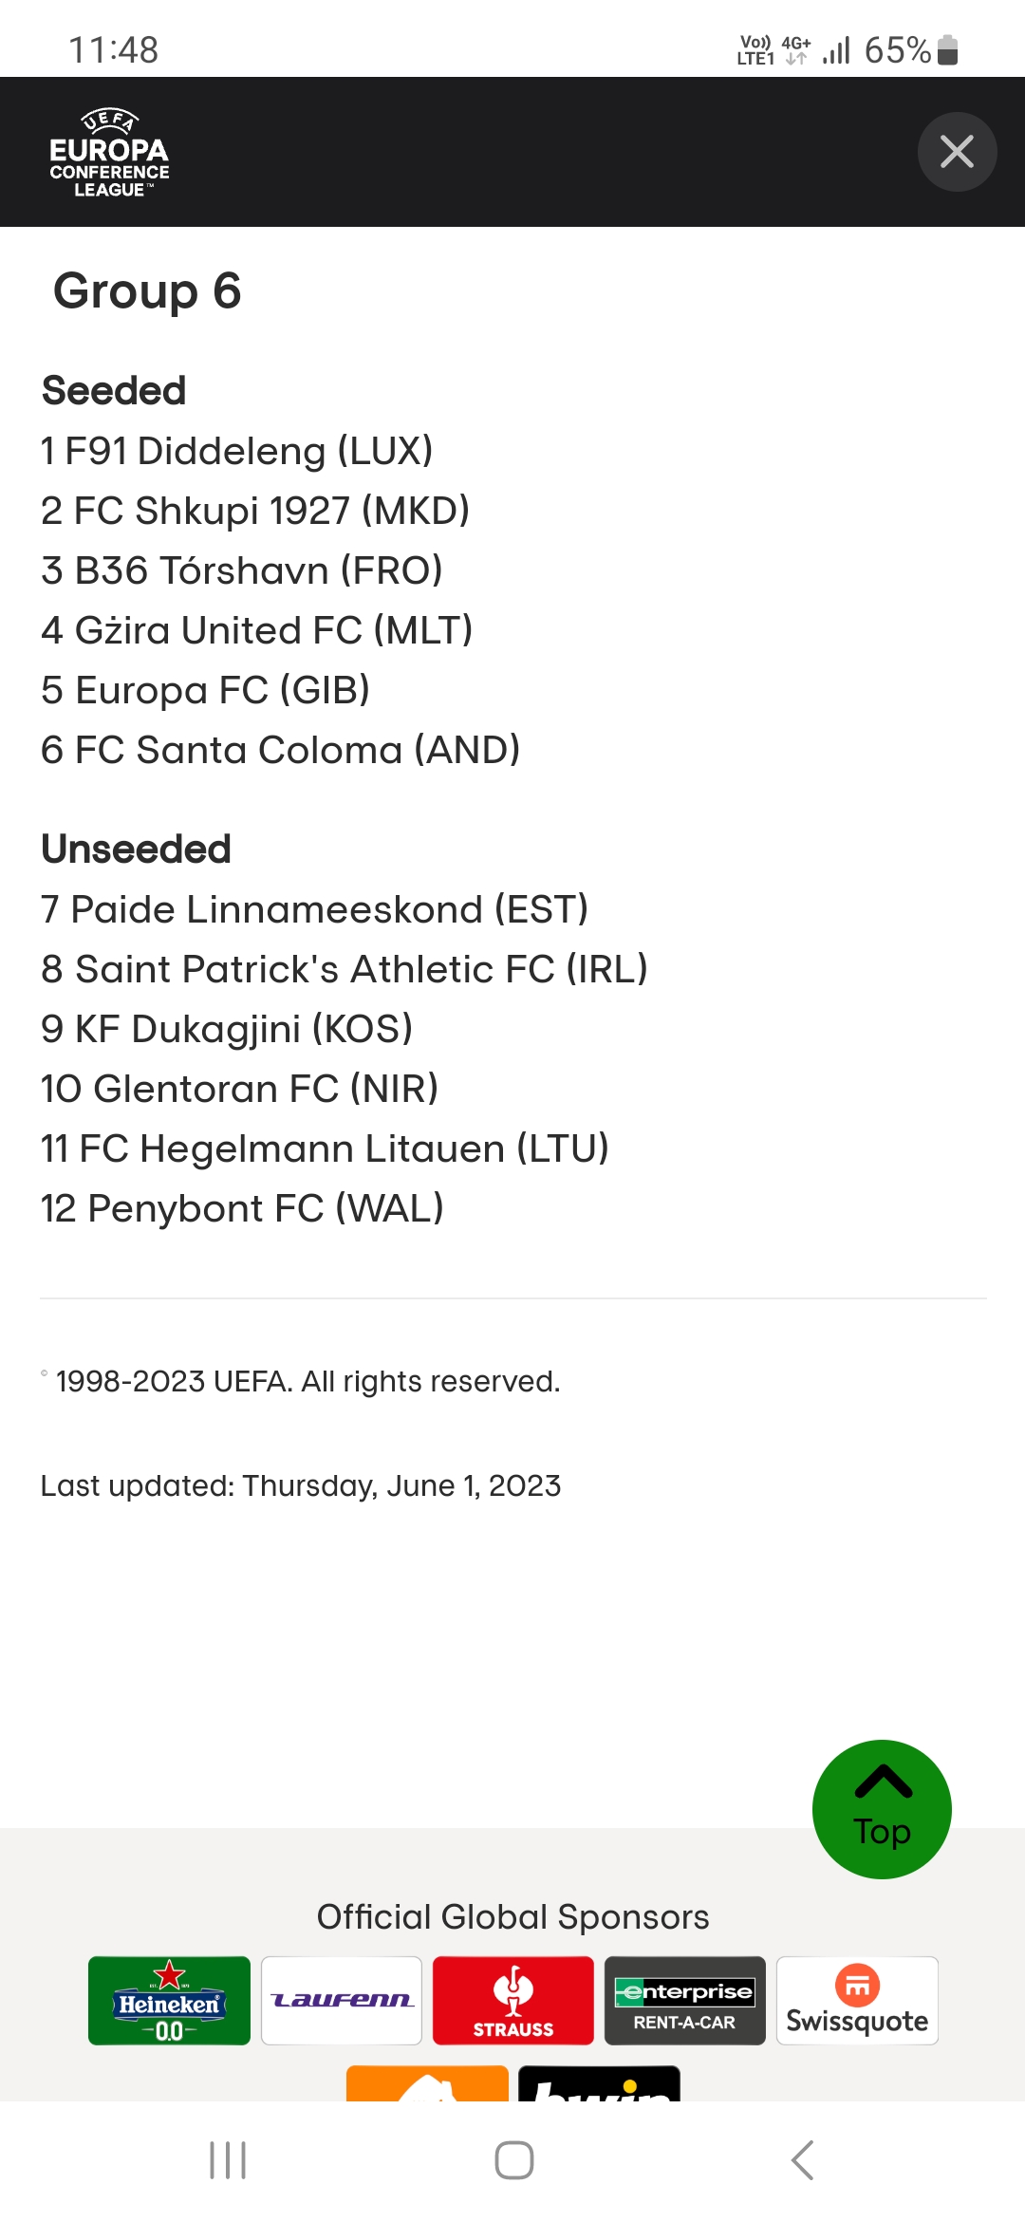Screen dimensions: 1025x2221
Task: Tap the Unseeded section heading
Action: pos(137,849)
